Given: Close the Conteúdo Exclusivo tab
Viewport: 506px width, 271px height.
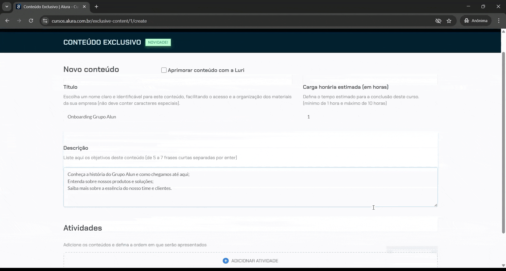Looking at the screenshot, I should click(x=84, y=7).
